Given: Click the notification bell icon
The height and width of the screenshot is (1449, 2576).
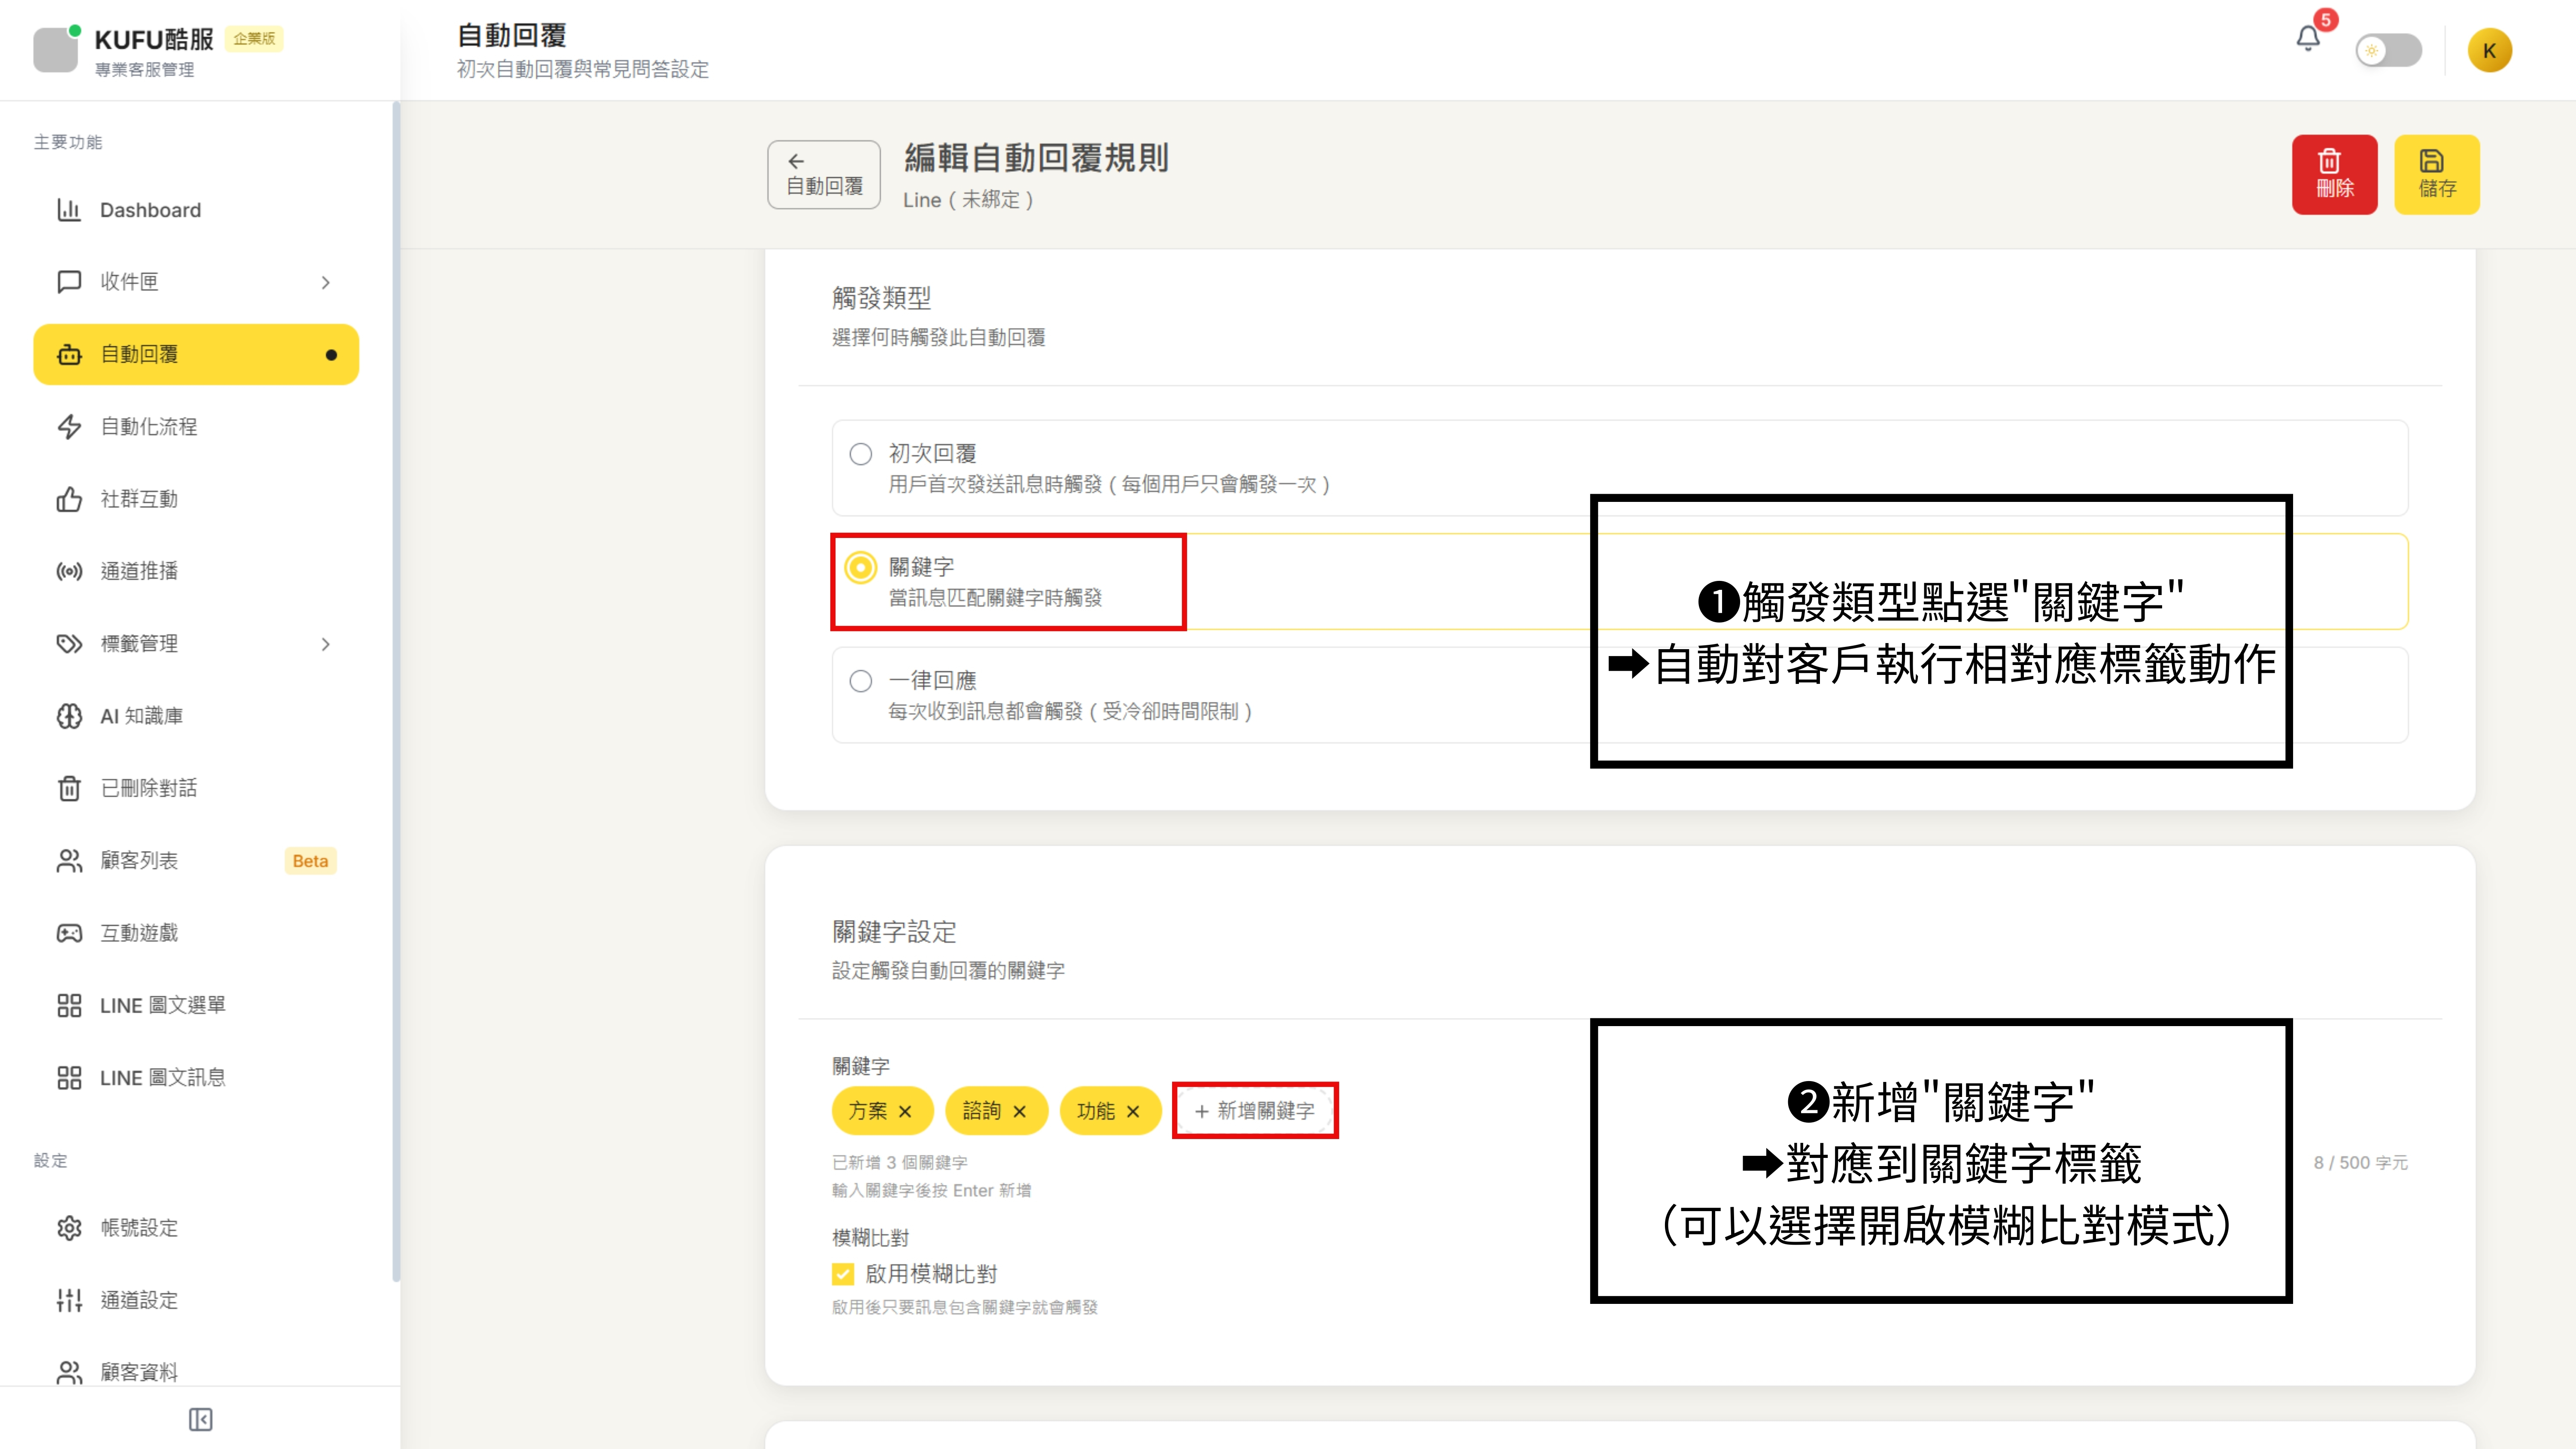Looking at the screenshot, I should click(2308, 40).
